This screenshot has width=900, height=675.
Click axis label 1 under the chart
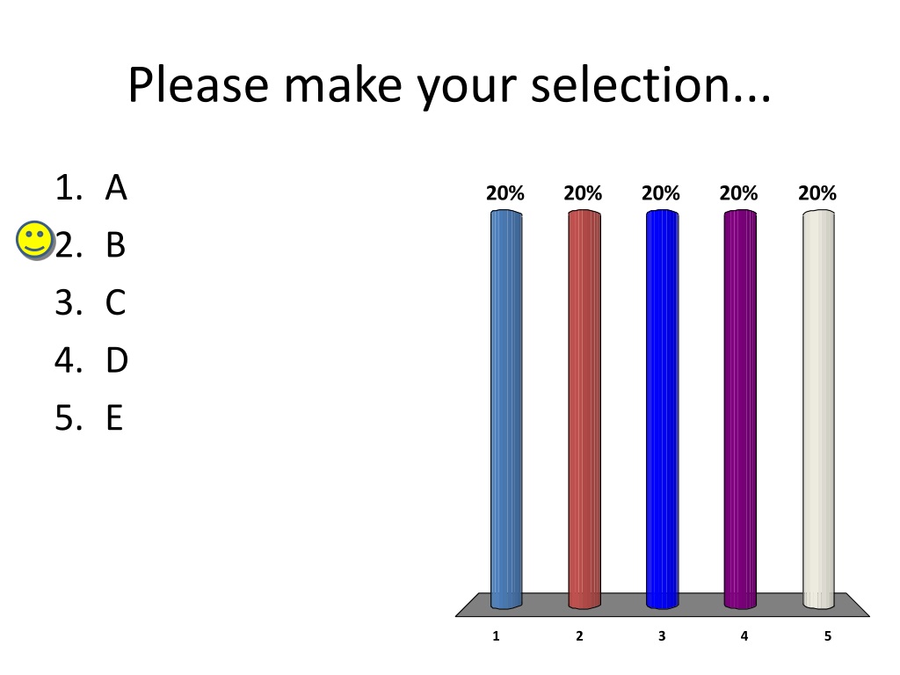click(x=496, y=636)
